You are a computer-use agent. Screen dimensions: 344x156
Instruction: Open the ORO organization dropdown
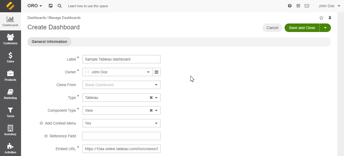[35, 6]
